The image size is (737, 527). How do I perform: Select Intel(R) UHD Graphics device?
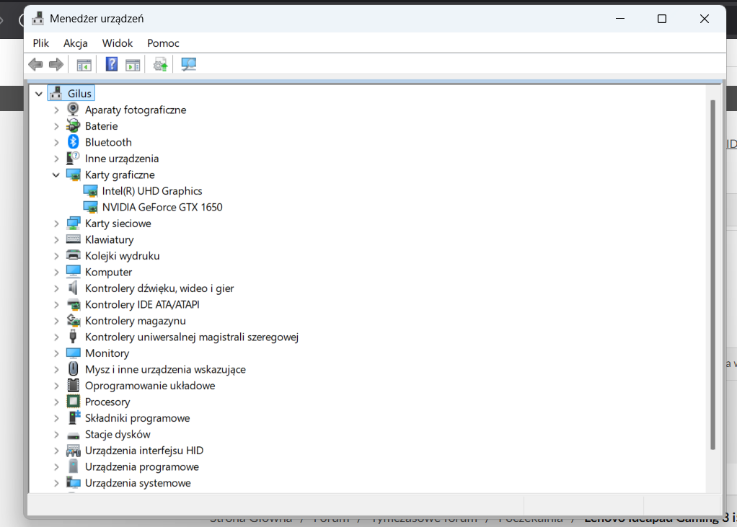[x=152, y=191]
